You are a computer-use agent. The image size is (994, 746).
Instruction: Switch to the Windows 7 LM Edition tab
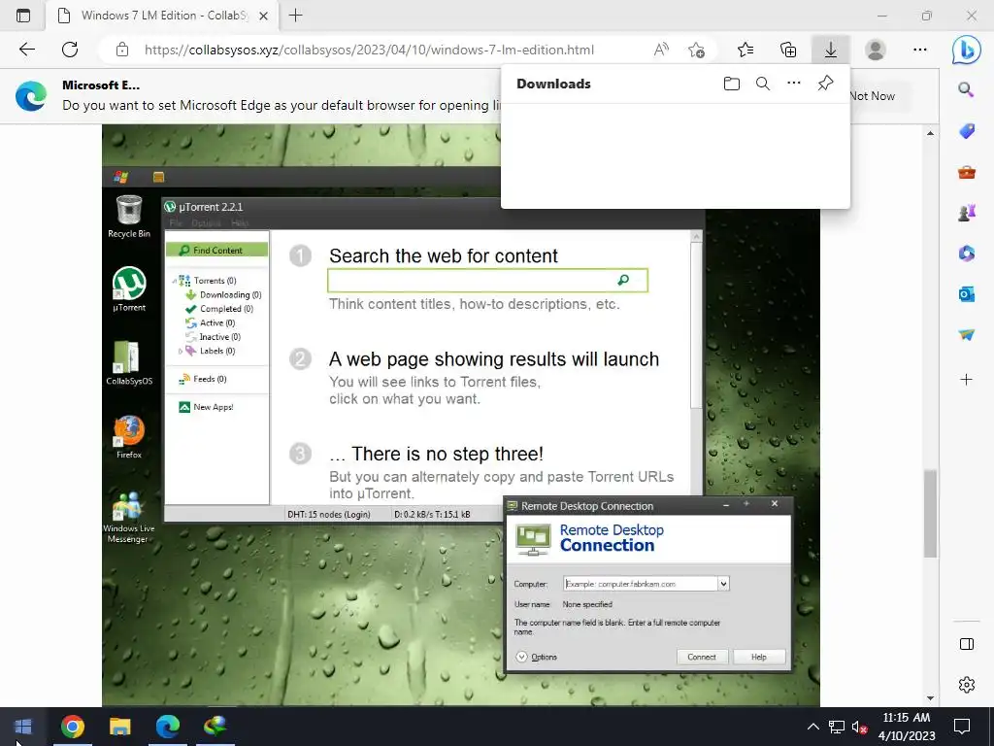point(161,16)
